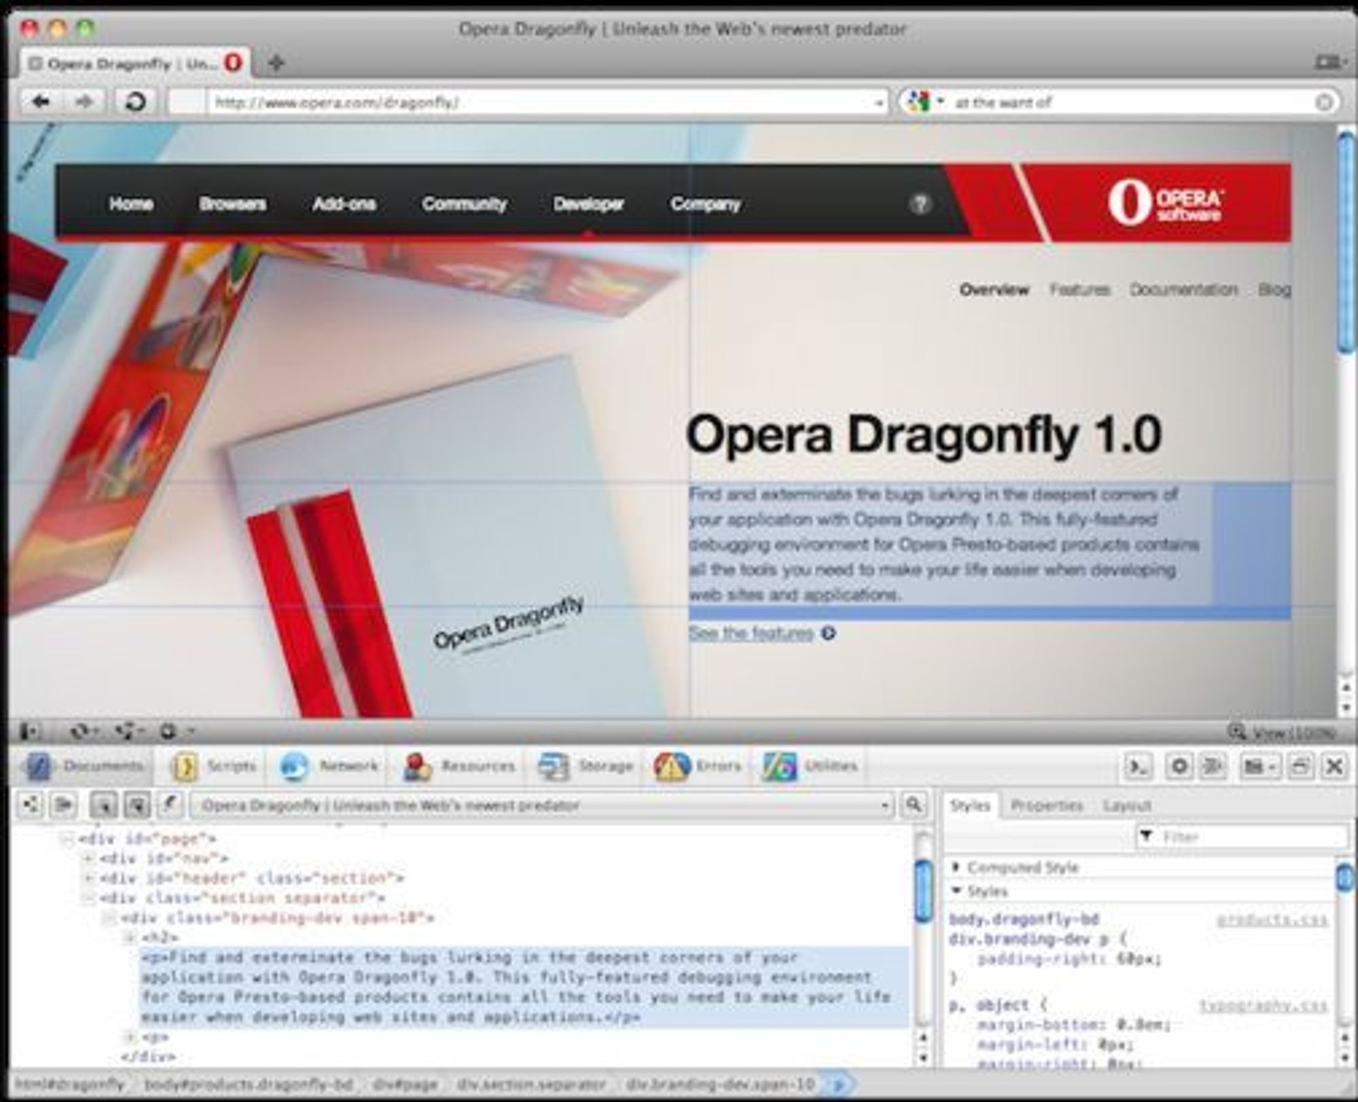
Task: Expand the div id="header" node
Action: (x=87, y=879)
